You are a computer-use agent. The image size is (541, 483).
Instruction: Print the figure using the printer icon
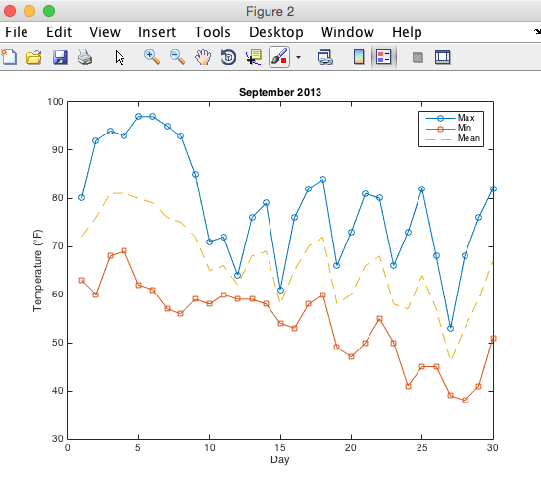[85, 57]
